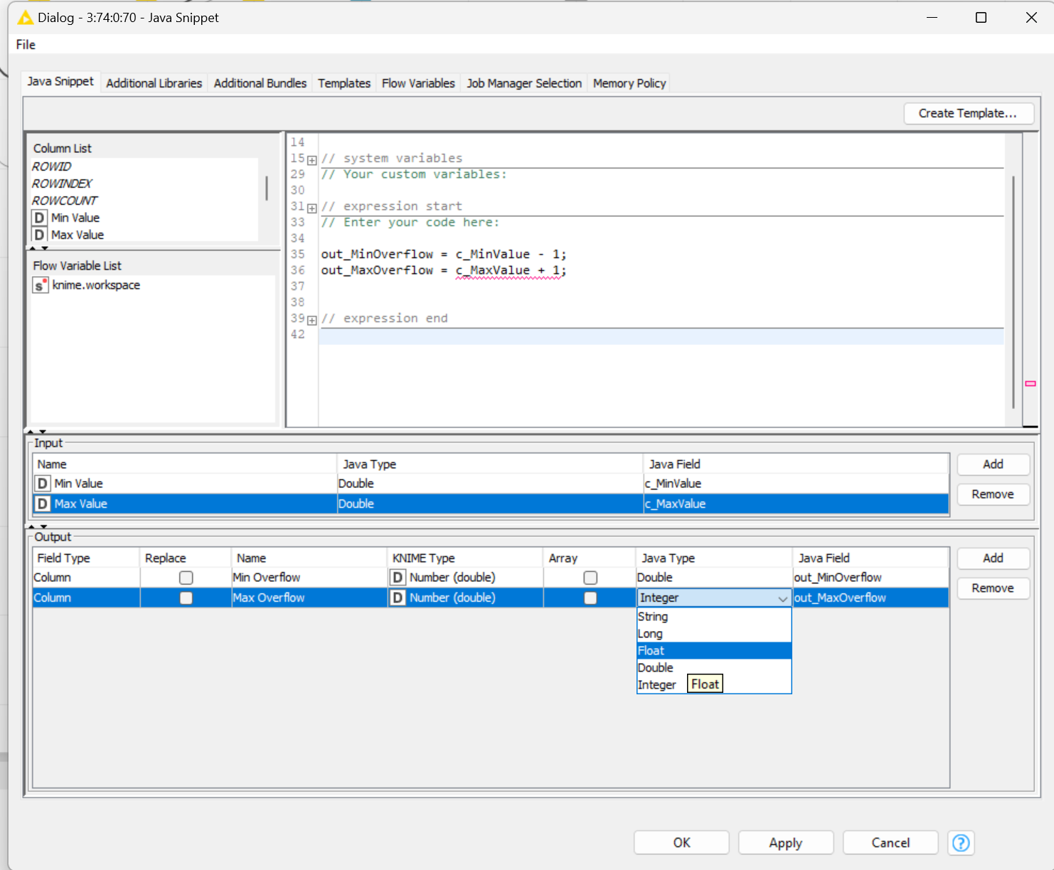Click the blue help question mark icon
This screenshot has width=1054, height=870.
(961, 843)
